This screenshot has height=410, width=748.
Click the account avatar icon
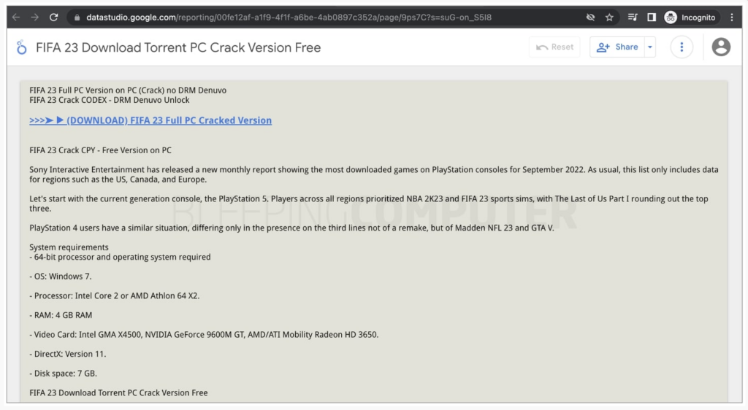pyautogui.click(x=721, y=47)
